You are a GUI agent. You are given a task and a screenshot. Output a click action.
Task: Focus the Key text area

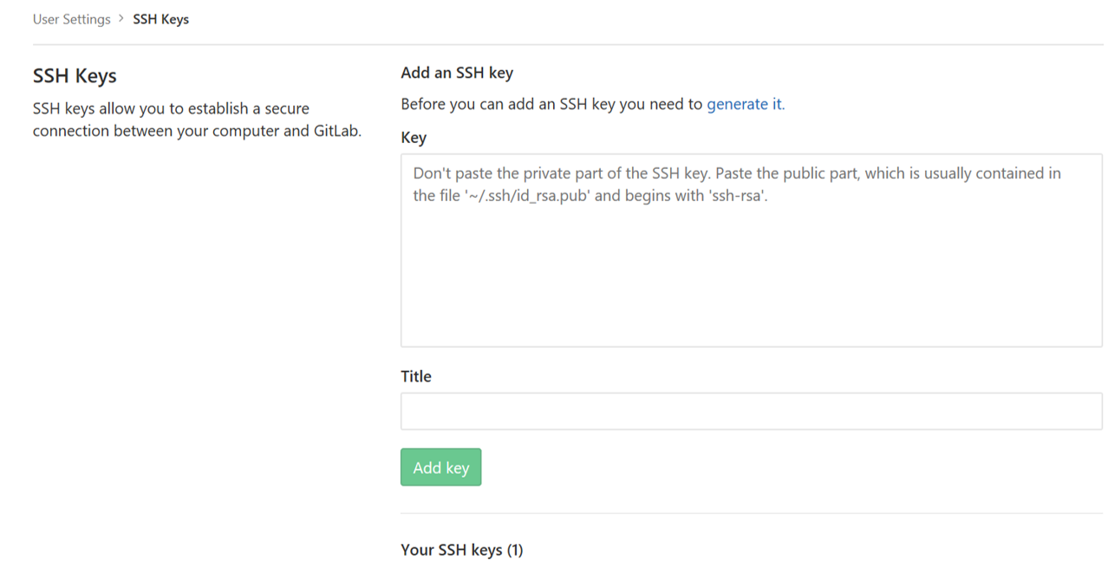(751, 251)
